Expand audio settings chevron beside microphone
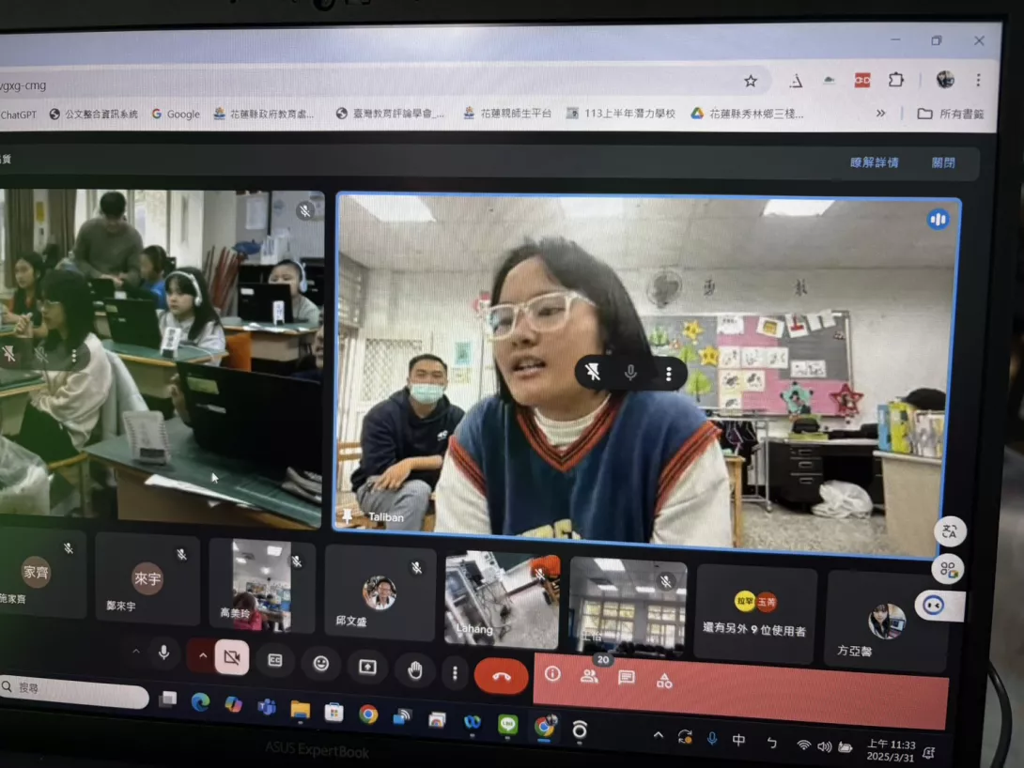 click(136, 651)
